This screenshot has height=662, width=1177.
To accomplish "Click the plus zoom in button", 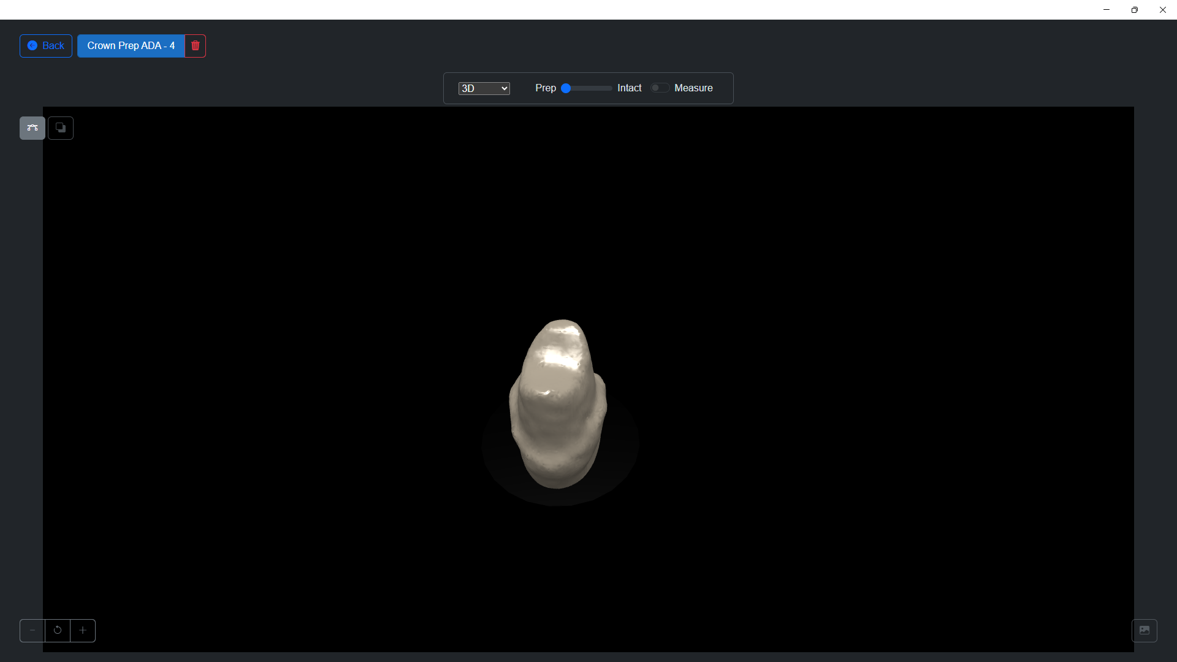I will pyautogui.click(x=83, y=631).
